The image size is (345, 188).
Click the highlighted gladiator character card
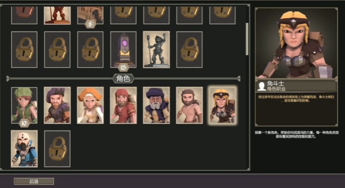222,105
